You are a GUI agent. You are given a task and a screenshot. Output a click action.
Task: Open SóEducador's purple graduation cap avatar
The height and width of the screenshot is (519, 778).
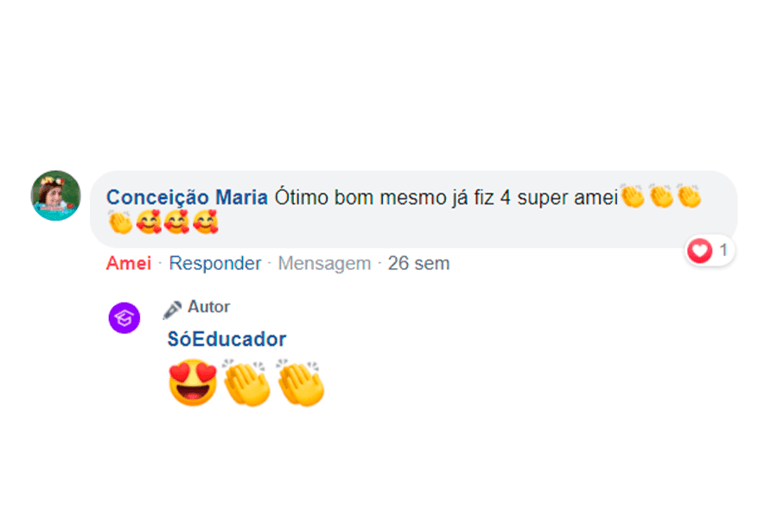click(124, 317)
